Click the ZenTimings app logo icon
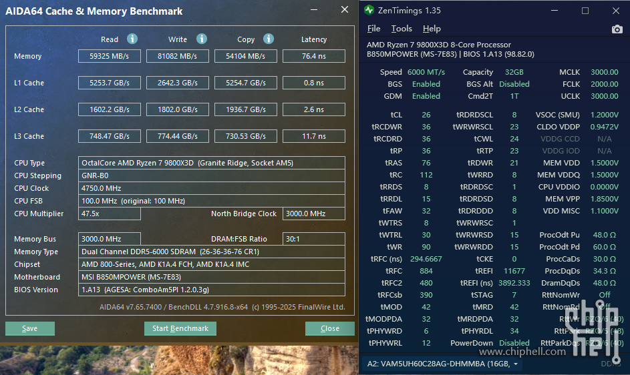This screenshot has height=375, width=630. [x=369, y=11]
